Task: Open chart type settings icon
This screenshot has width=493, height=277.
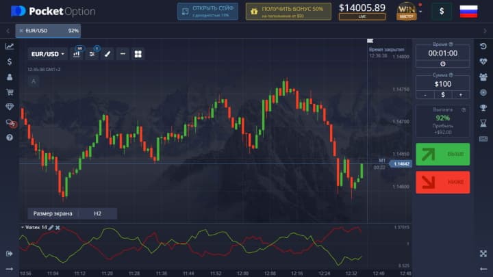Action: [77, 54]
